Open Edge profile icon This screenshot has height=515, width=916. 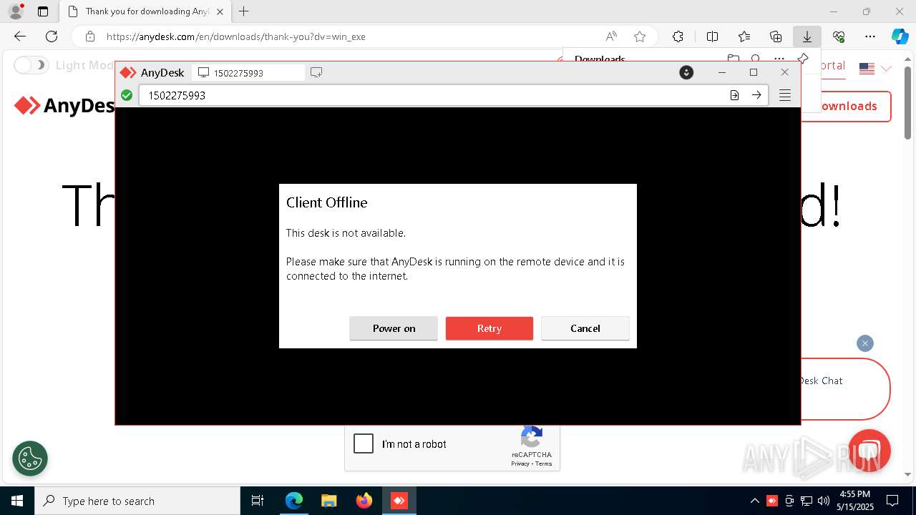point(16,11)
